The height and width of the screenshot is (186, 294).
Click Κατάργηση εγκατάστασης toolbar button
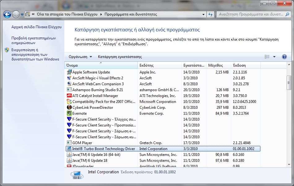[120, 57]
